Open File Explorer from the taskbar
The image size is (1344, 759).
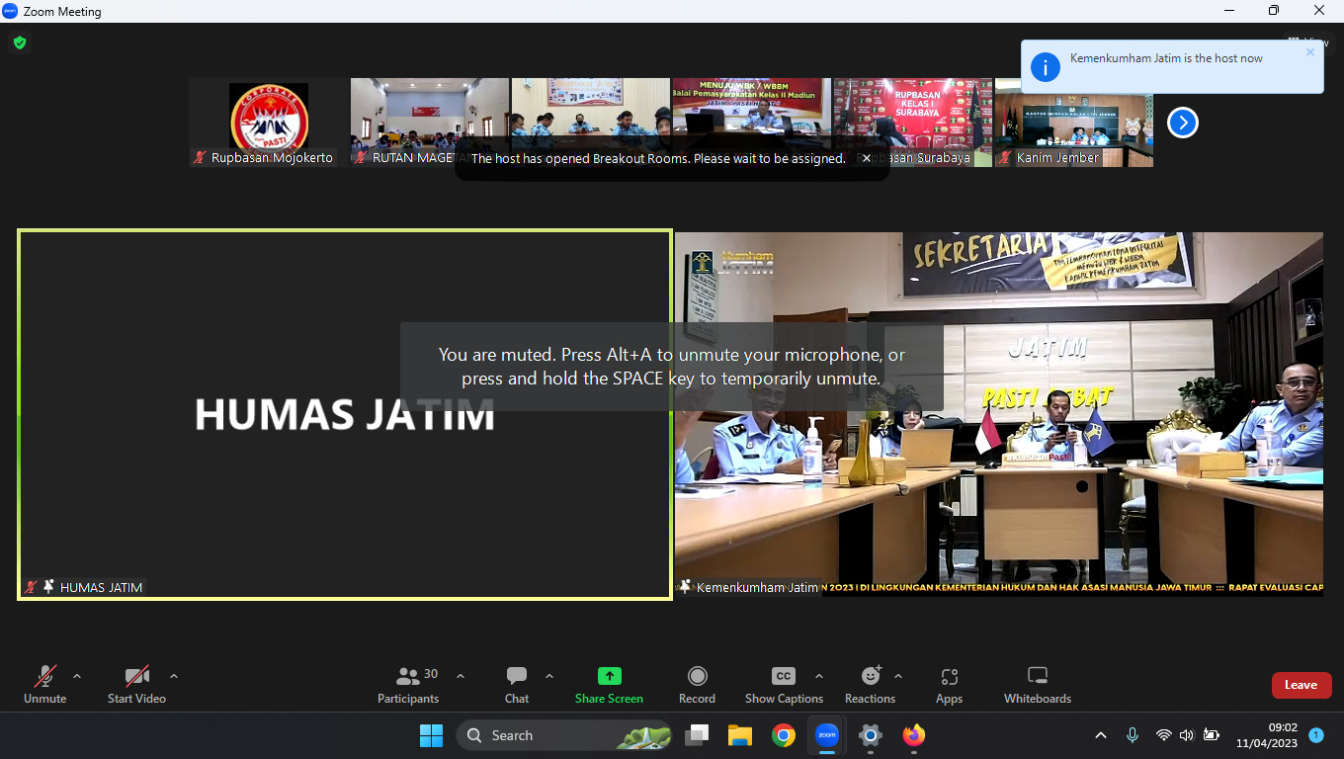[x=740, y=735]
